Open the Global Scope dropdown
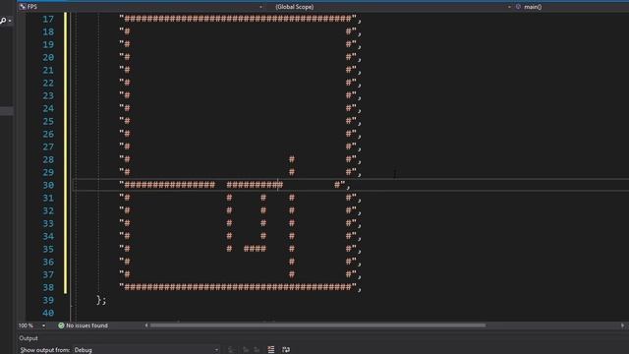Viewport: 629px width, 354px height. point(388,7)
